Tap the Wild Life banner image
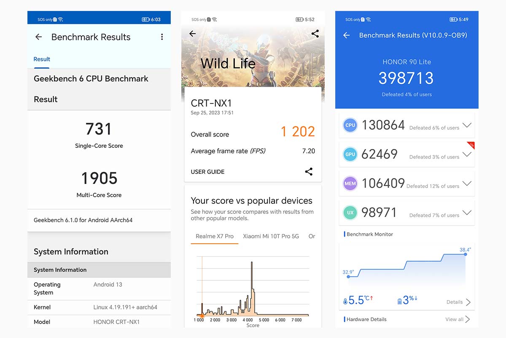 coord(253,57)
